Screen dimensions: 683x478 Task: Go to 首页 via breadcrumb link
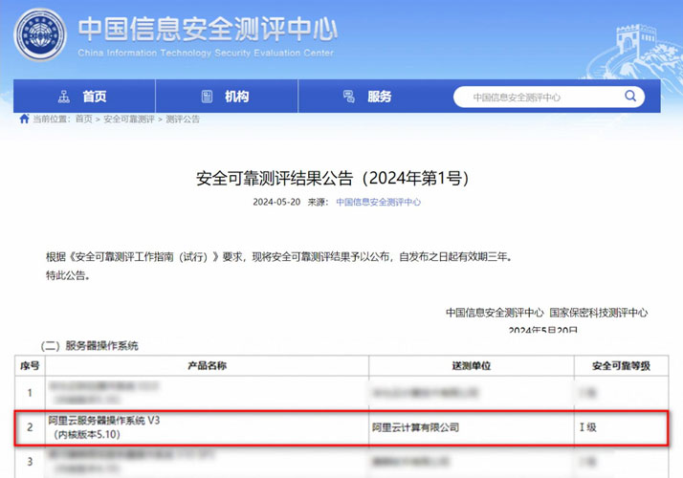(x=84, y=119)
